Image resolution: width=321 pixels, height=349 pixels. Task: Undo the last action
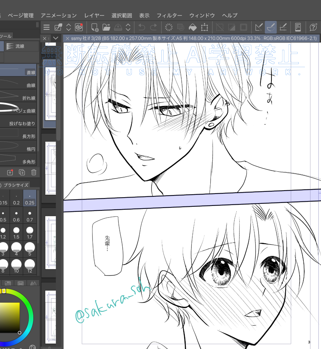(142, 27)
